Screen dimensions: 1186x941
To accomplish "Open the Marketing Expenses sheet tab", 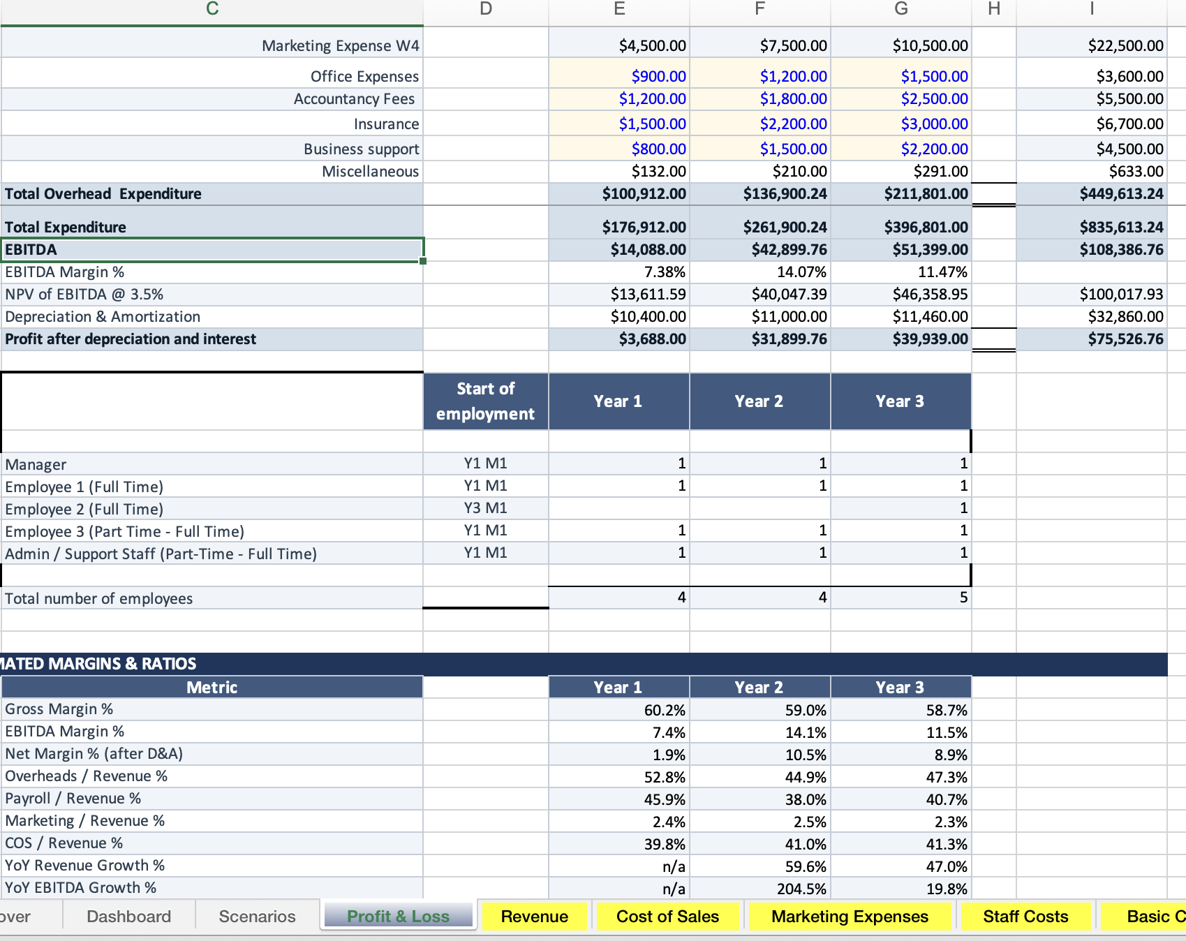I will tap(850, 916).
